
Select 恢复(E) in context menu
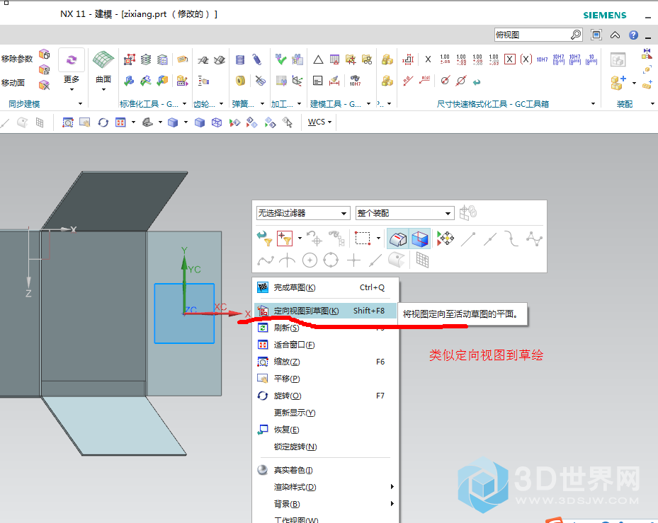coord(326,430)
